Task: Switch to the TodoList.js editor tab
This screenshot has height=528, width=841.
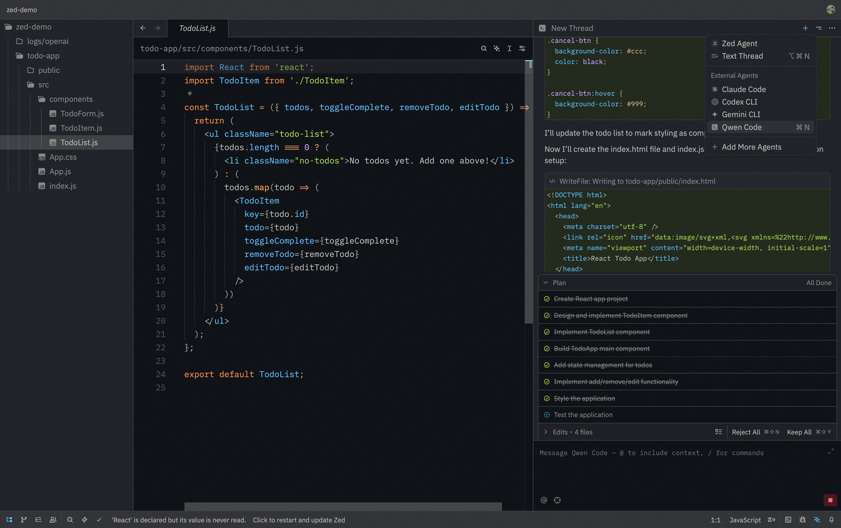Action: [x=197, y=28]
